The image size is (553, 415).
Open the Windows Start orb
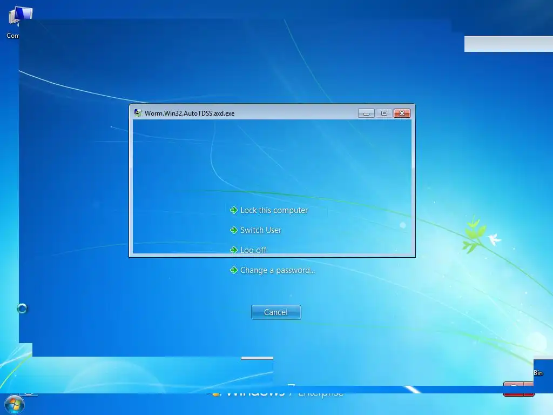pos(15,404)
